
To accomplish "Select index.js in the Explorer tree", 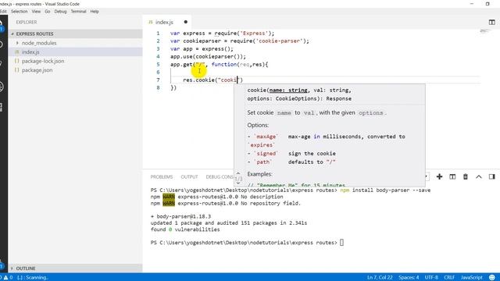I will click(x=75, y=52).
